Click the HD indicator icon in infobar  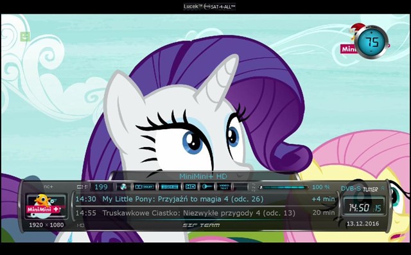(x=190, y=187)
